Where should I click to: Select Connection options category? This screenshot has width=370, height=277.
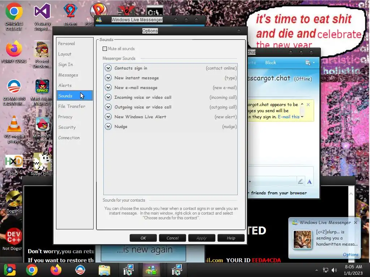coord(74,137)
